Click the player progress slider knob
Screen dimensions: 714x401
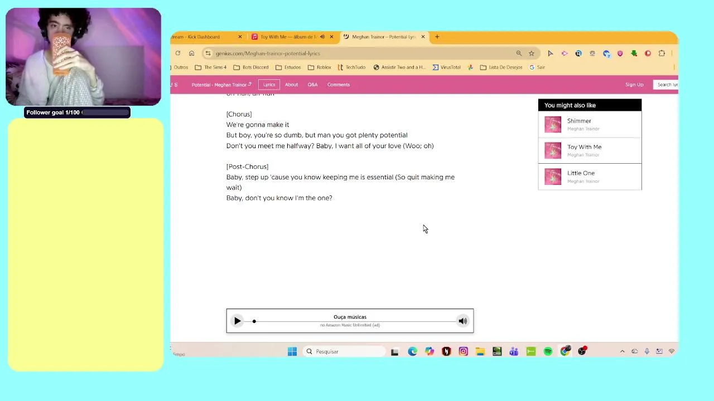tap(254, 321)
